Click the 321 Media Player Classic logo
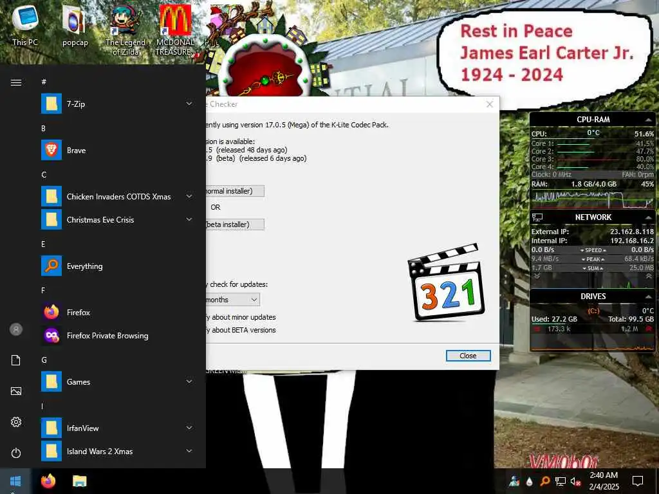659x494 pixels. tap(446, 282)
